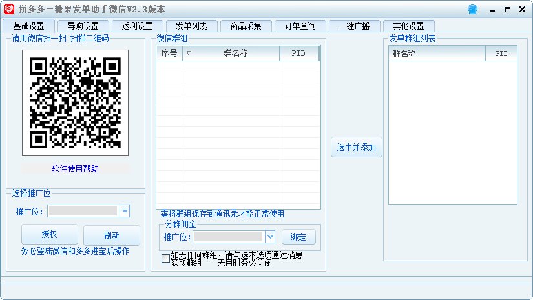This screenshot has height=300, width=533.
Task: Click 群名称 header in 发单群组列表
Action: point(437,54)
